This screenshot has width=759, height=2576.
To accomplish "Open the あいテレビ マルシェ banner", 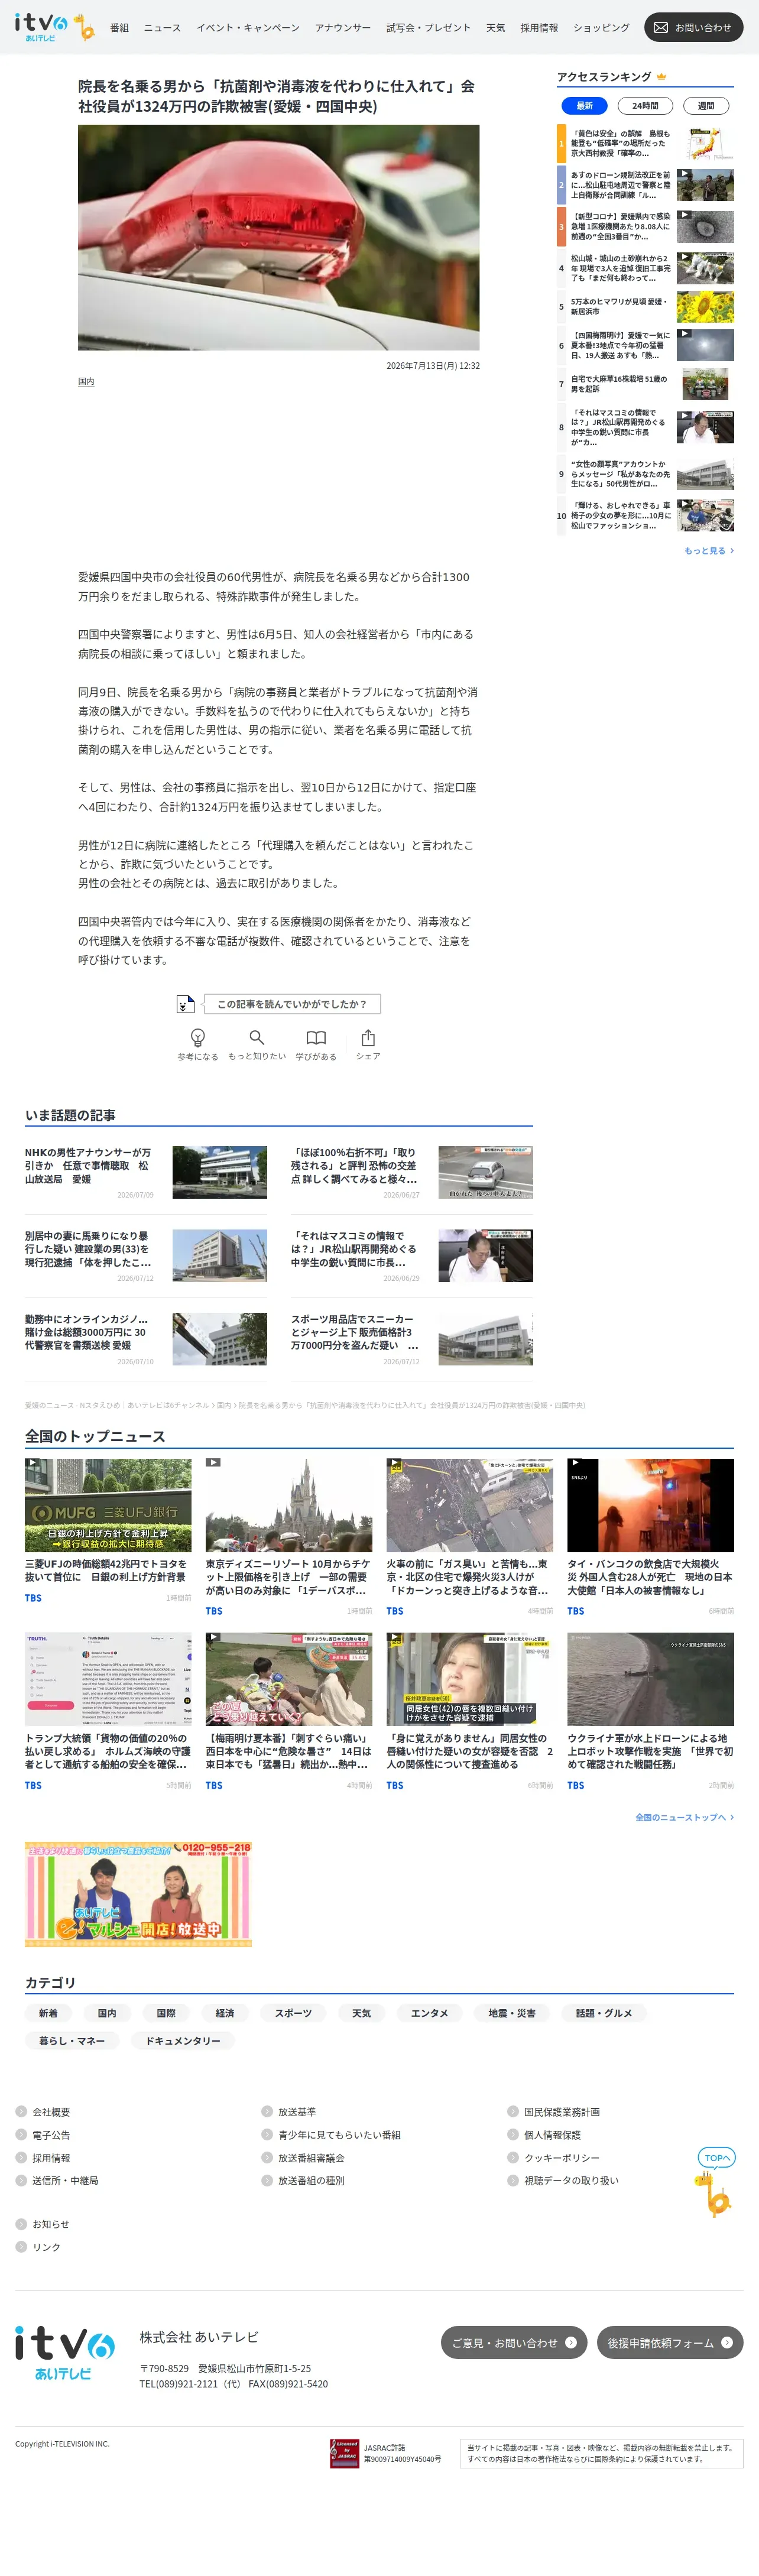I will point(138,1894).
